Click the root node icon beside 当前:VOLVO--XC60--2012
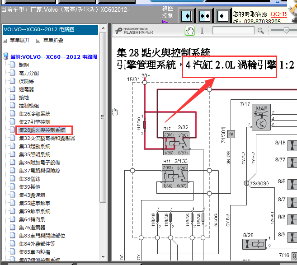Viewport: 297px width, 265px height. (x=6, y=56)
